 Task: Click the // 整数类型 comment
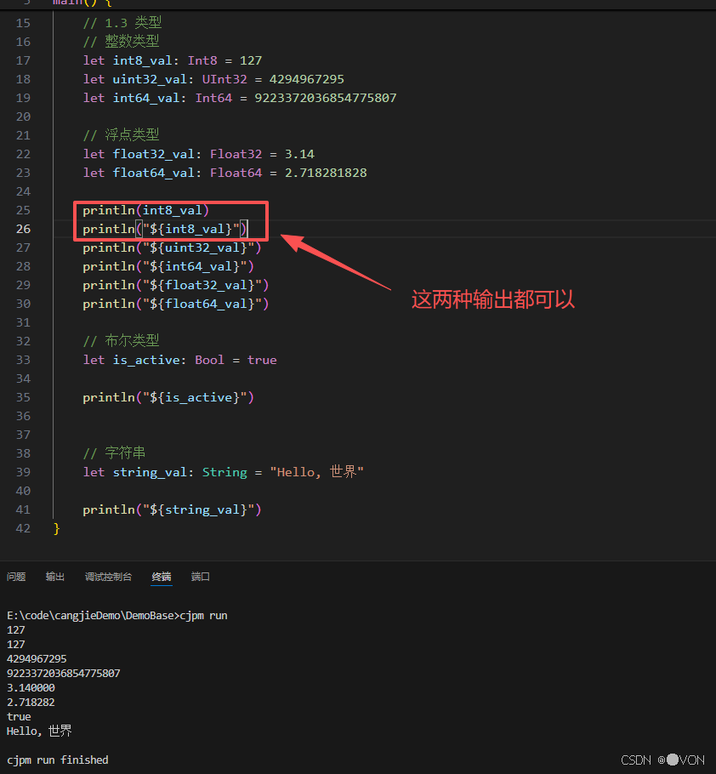click(x=121, y=42)
